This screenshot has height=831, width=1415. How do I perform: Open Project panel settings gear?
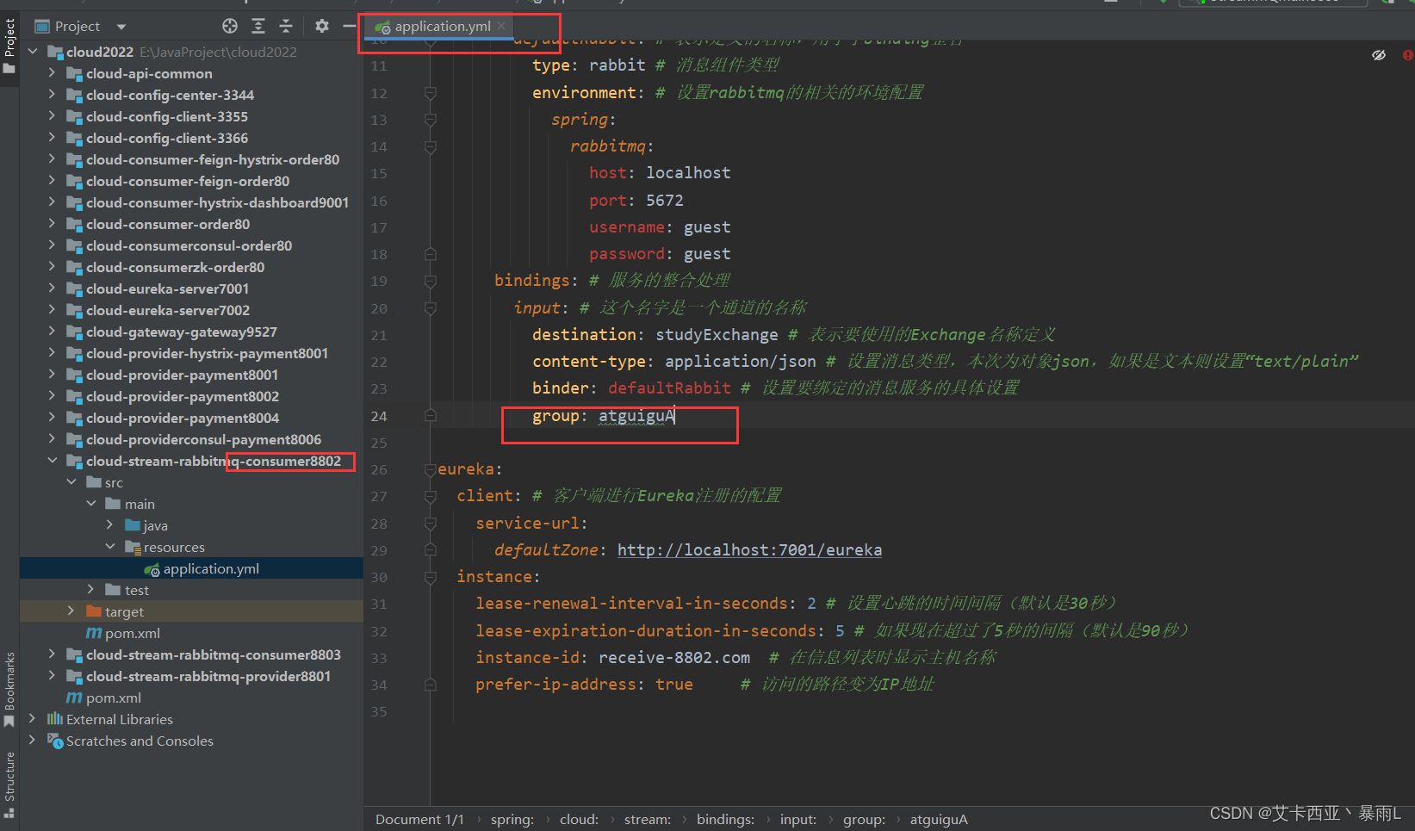[322, 26]
